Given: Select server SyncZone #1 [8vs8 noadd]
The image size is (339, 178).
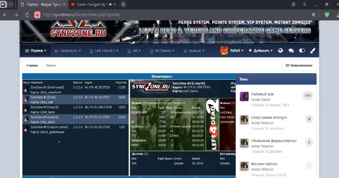Looking at the screenshot, I should coord(76,90).
